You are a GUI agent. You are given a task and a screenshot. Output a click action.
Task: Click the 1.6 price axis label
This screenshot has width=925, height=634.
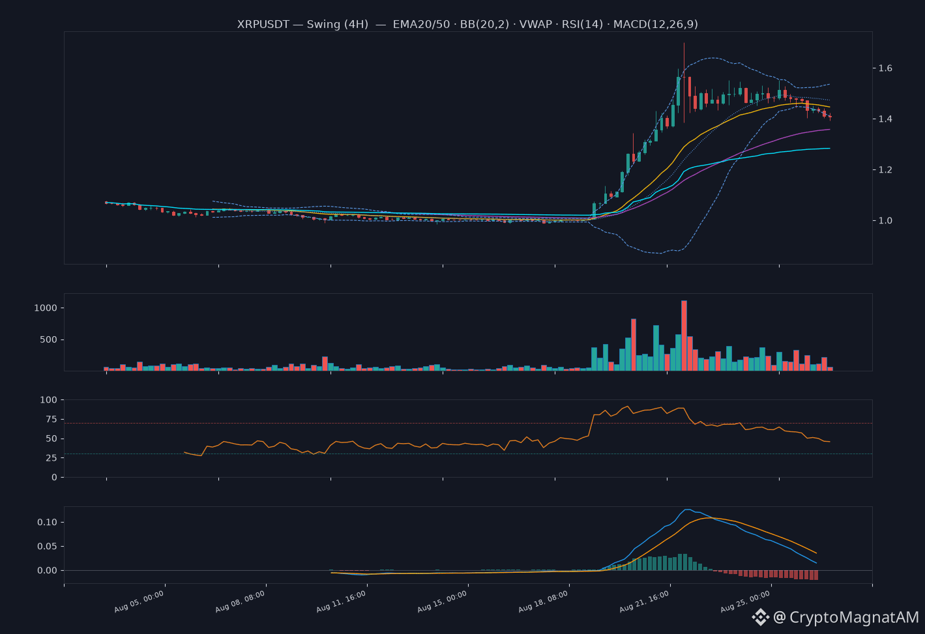click(x=886, y=68)
